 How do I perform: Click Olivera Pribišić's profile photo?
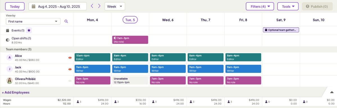(10, 81)
